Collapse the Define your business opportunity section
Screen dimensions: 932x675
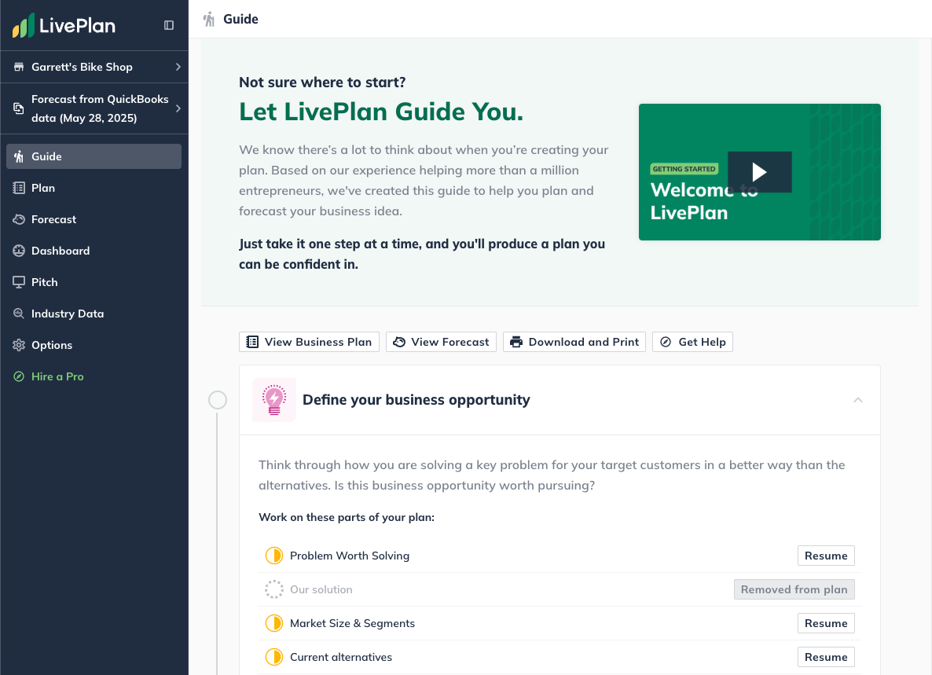[857, 400]
